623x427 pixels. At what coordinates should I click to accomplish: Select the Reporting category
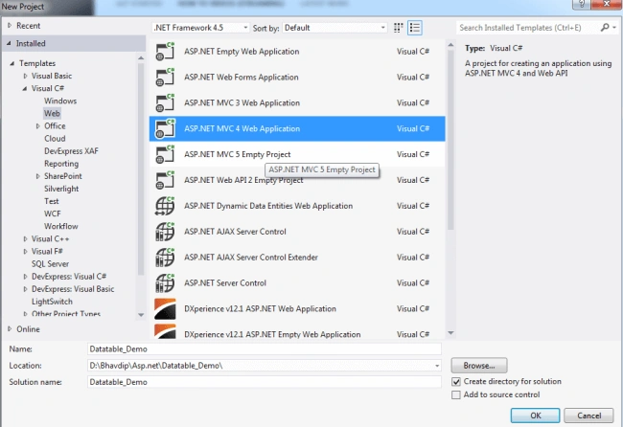(61, 164)
